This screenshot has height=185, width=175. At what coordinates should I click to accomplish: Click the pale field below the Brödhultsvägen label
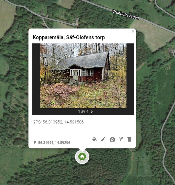click(x=152, y=35)
